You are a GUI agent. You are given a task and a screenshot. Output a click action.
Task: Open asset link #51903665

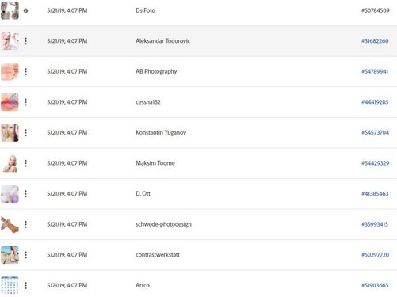click(x=375, y=285)
